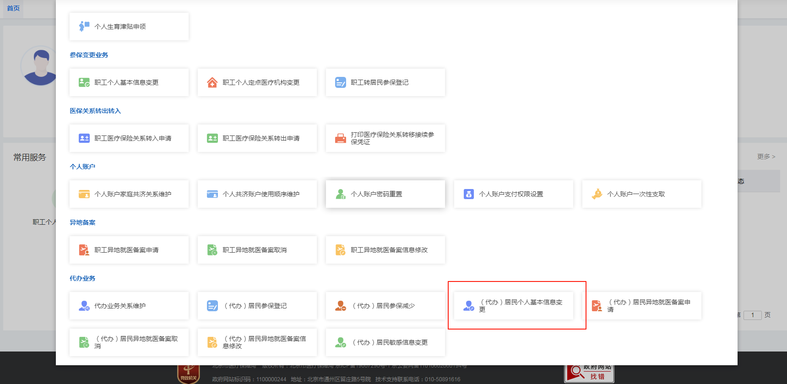Click the 个人共济账户使用顺序维护 icon
Screen dimensions: 787x384
point(212,194)
